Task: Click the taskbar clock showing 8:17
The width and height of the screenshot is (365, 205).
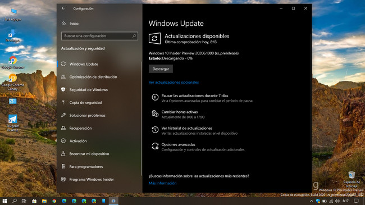Action: (346, 201)
